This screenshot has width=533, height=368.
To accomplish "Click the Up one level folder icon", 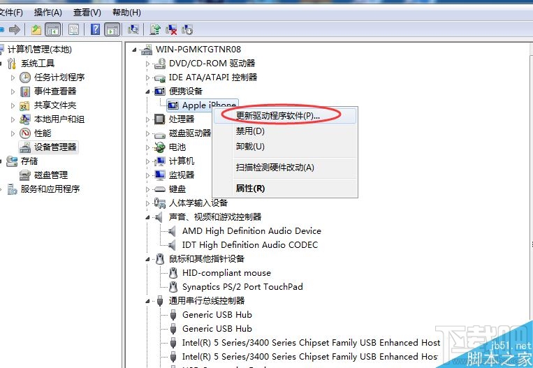I will [36, 30].
